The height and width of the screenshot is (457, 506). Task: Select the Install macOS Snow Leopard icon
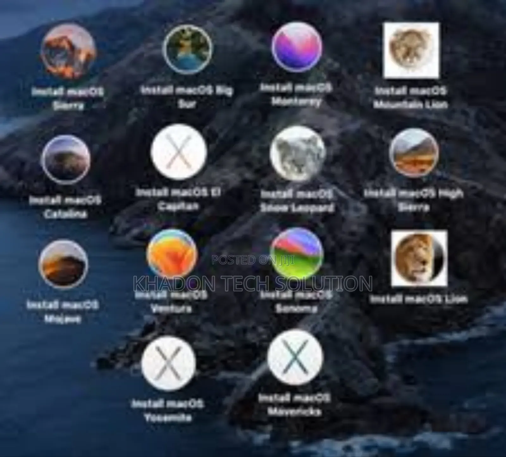tap(297, 154)
